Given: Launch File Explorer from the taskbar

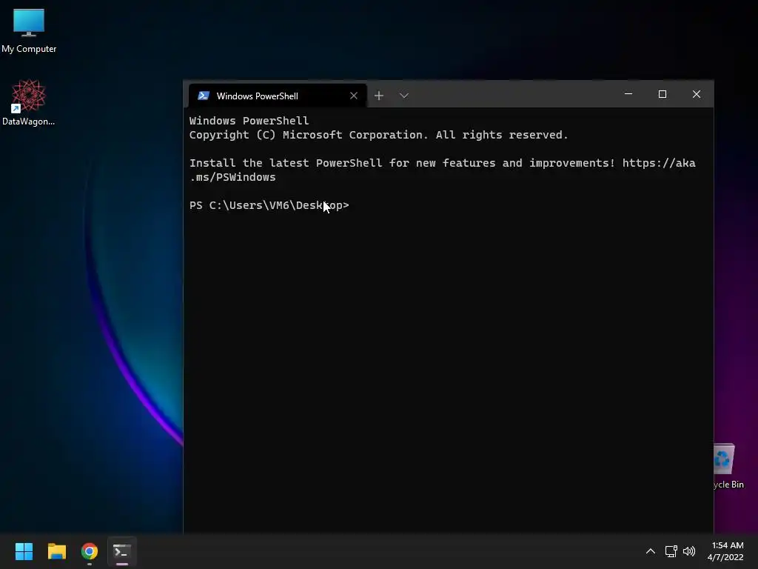Looking at the screenshot, I should tap(56, 551).
